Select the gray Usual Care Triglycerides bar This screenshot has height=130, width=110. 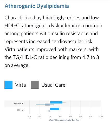pos(47,105)
